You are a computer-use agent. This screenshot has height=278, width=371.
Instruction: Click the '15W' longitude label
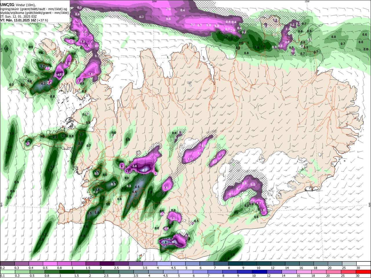click(307, 1)
